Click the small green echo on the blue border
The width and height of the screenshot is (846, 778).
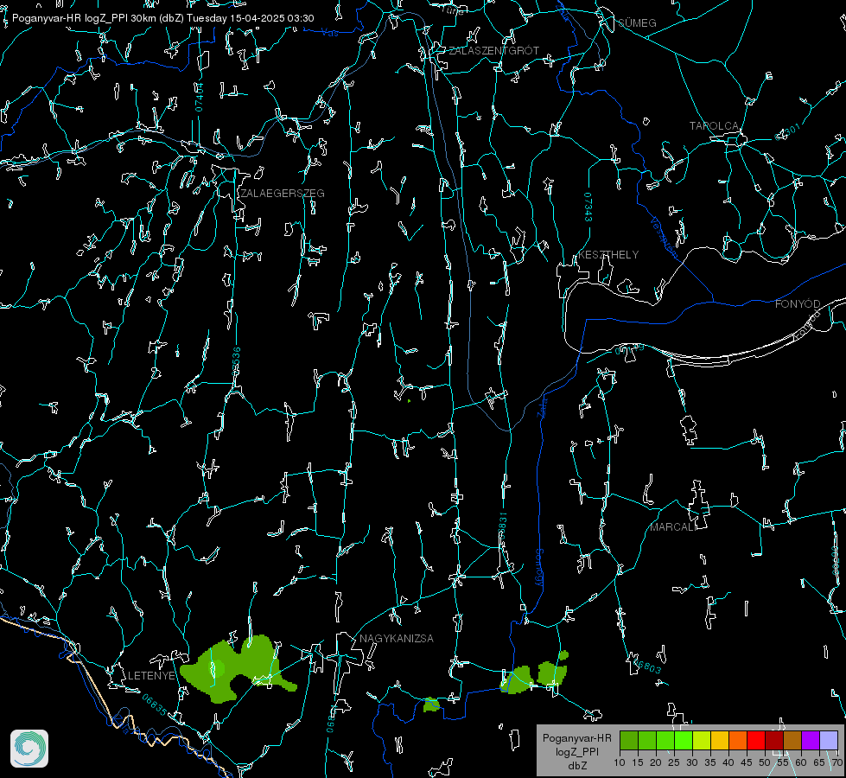click(431, 705)
